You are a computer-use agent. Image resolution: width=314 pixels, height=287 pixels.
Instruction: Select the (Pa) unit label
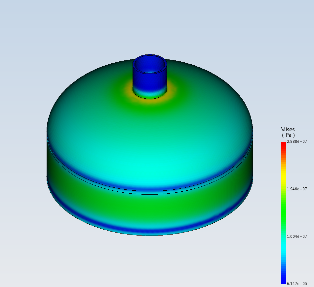288,135
